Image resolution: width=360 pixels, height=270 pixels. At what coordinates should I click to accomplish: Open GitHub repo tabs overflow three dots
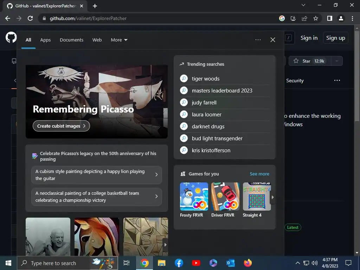coord(337,81)
